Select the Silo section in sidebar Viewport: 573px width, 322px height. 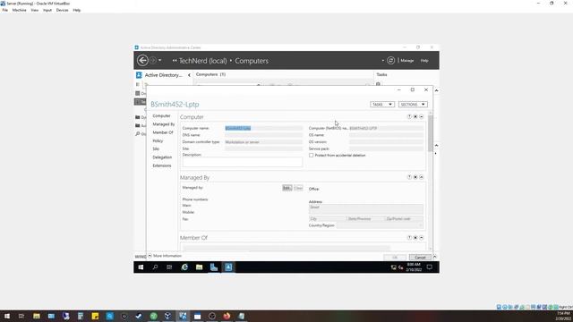click(x=156, y=149)
